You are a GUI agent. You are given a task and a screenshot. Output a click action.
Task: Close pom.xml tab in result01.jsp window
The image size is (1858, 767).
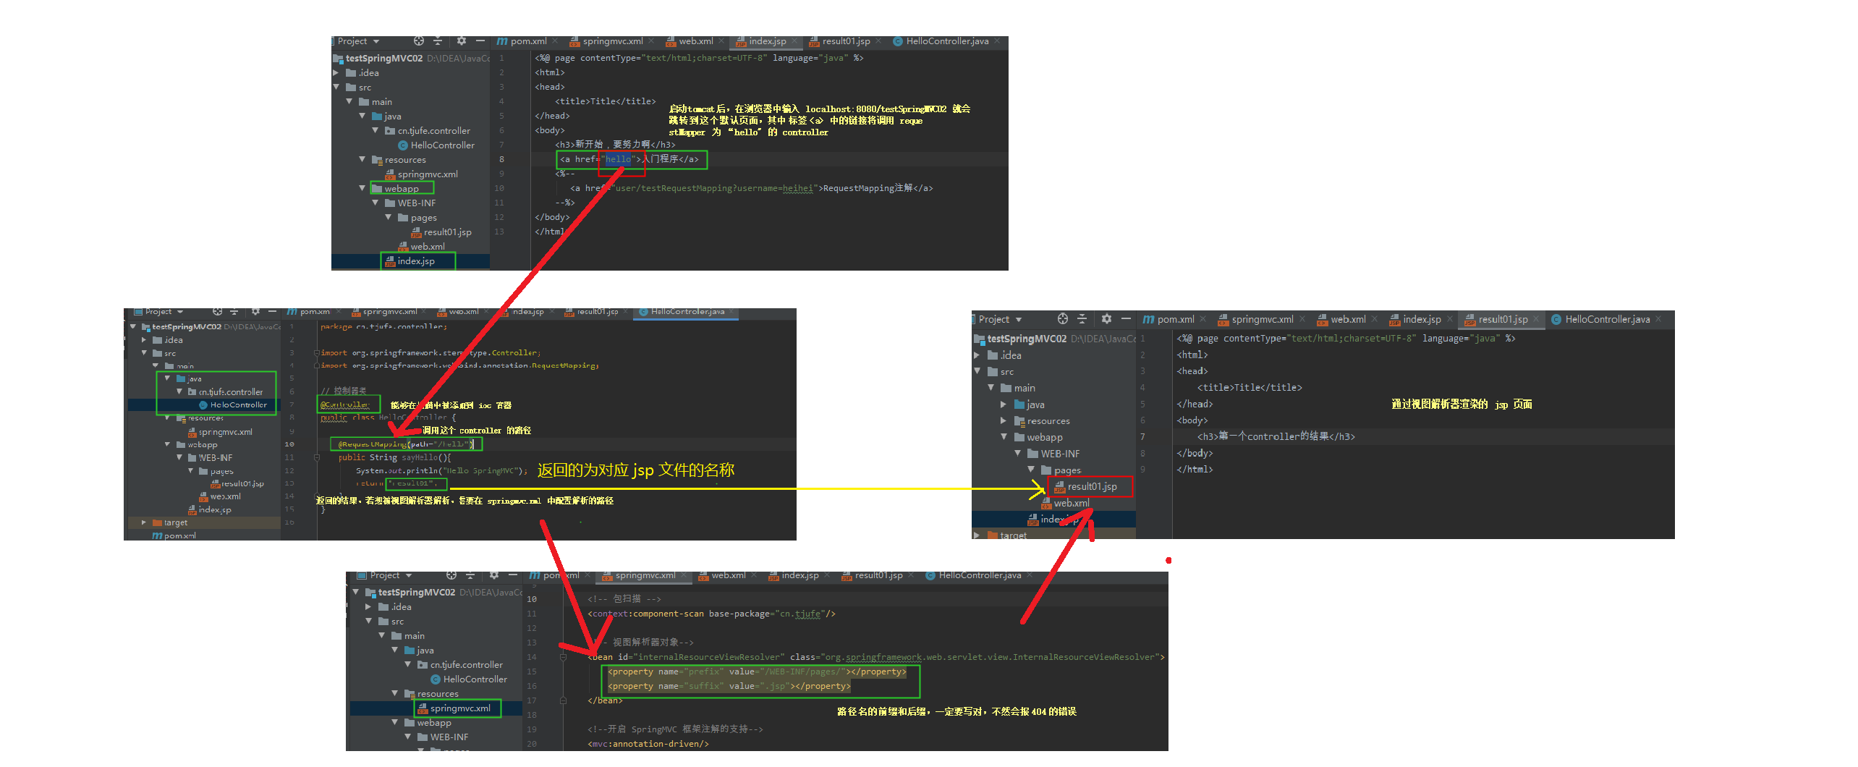click(x=1203, y=319)
